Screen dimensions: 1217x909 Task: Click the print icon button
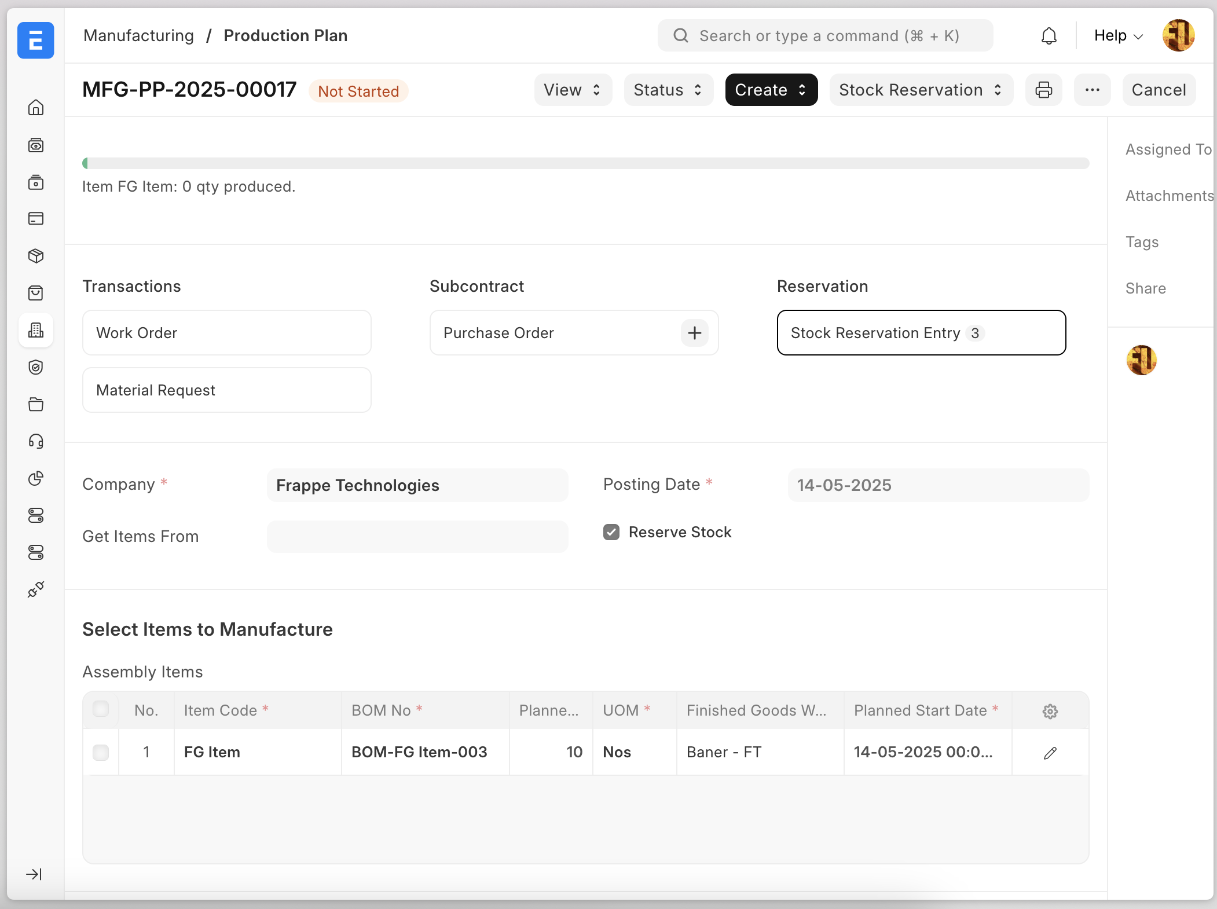[x=1043, y=90]
